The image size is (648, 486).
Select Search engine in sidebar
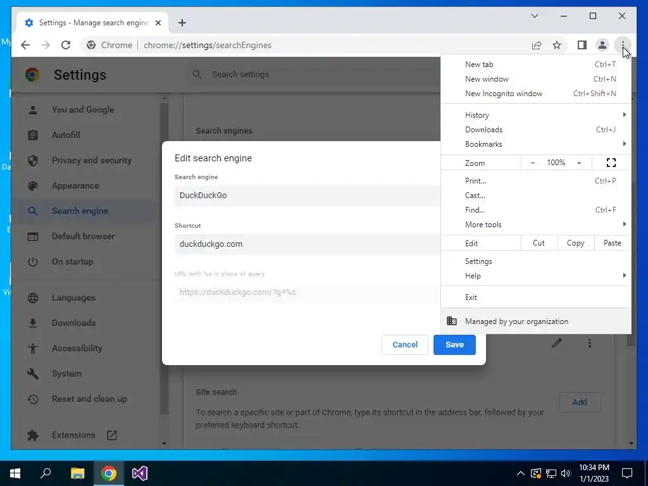80,211
